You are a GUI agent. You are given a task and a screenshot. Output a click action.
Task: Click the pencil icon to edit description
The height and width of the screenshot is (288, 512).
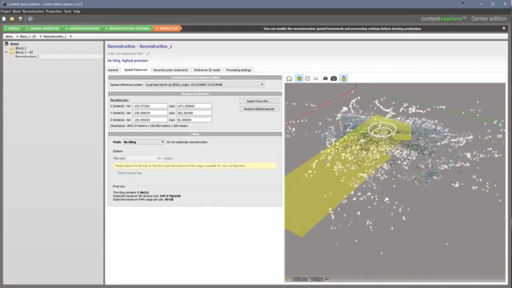[148, 53]
